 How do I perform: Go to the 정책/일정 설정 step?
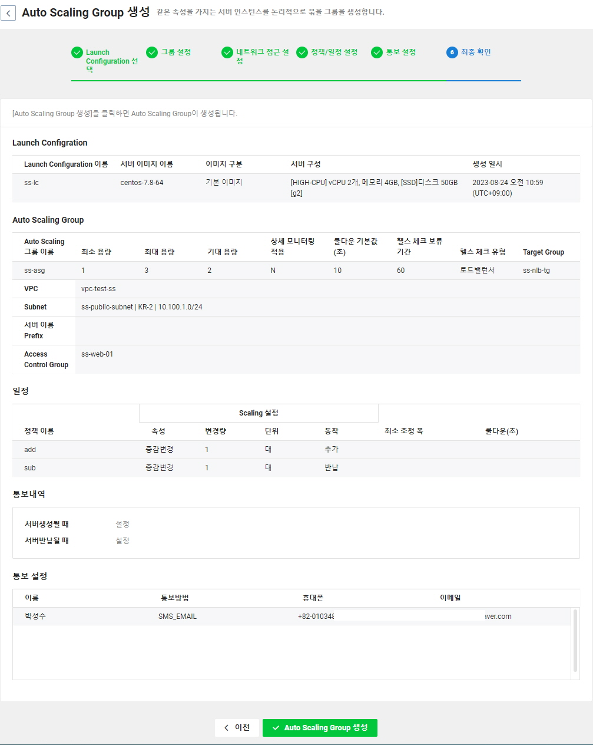(x=334, y=52)
